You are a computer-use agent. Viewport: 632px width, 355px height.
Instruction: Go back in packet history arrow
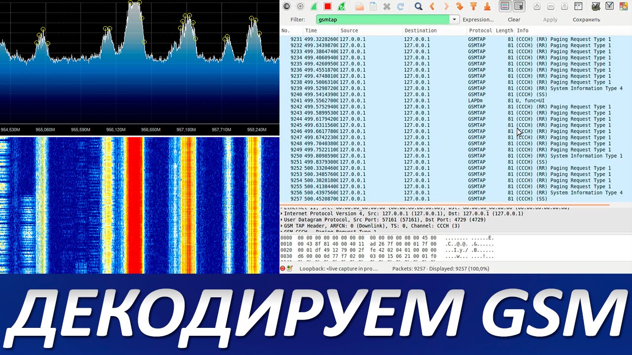click(433, 6)
